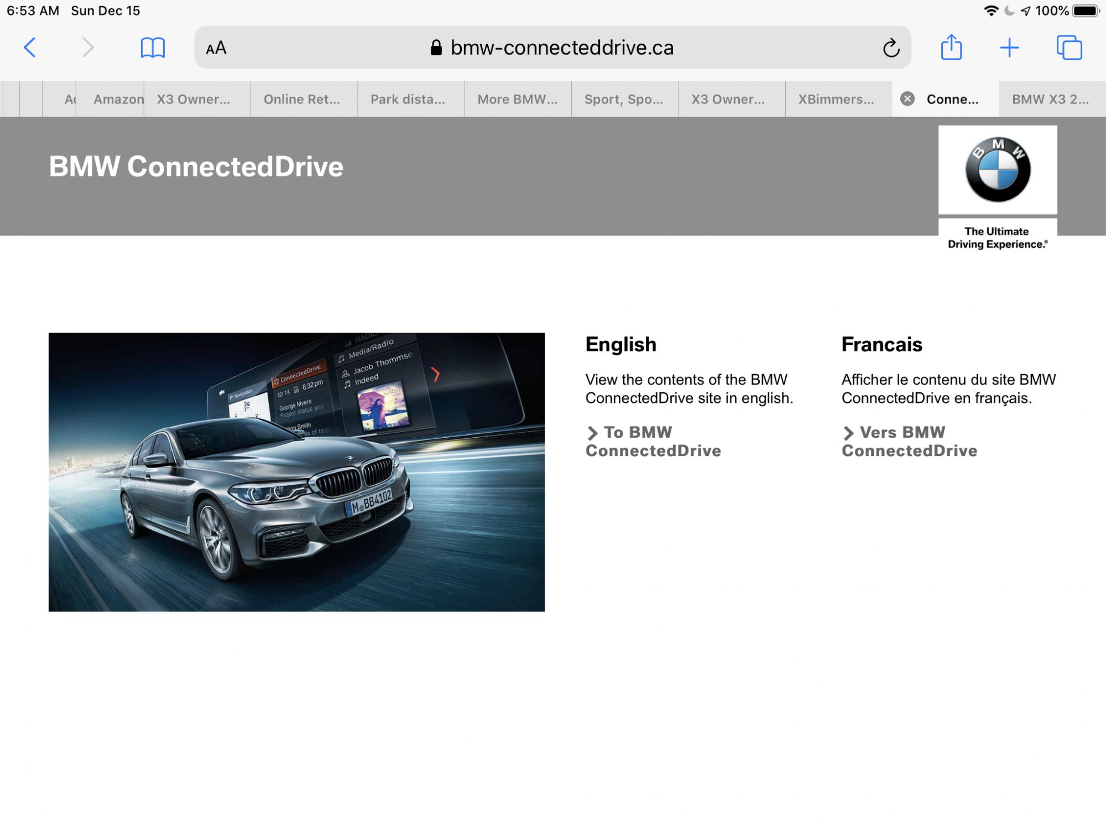This screenshot has height=830, width=1106.
Task: Click the BMW roundel logo
Action: (x=998, y=169)
